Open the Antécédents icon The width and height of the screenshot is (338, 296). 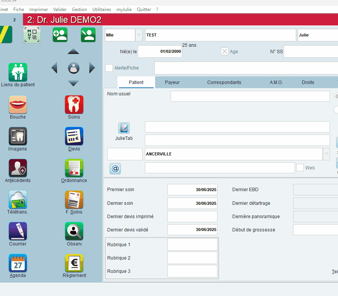click(x=18, y=168)
